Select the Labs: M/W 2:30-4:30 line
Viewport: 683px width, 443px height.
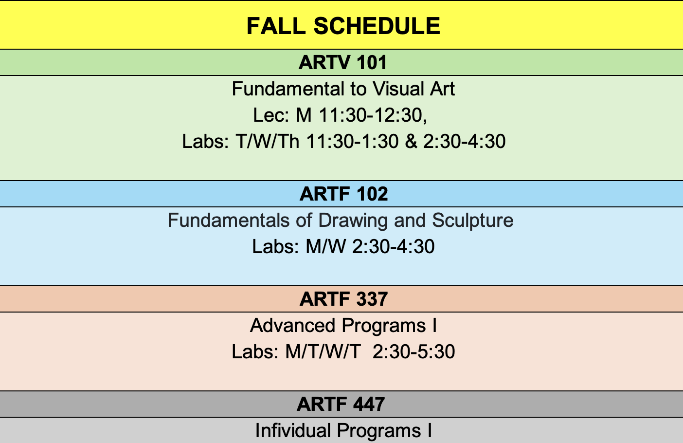coord(343,247)
